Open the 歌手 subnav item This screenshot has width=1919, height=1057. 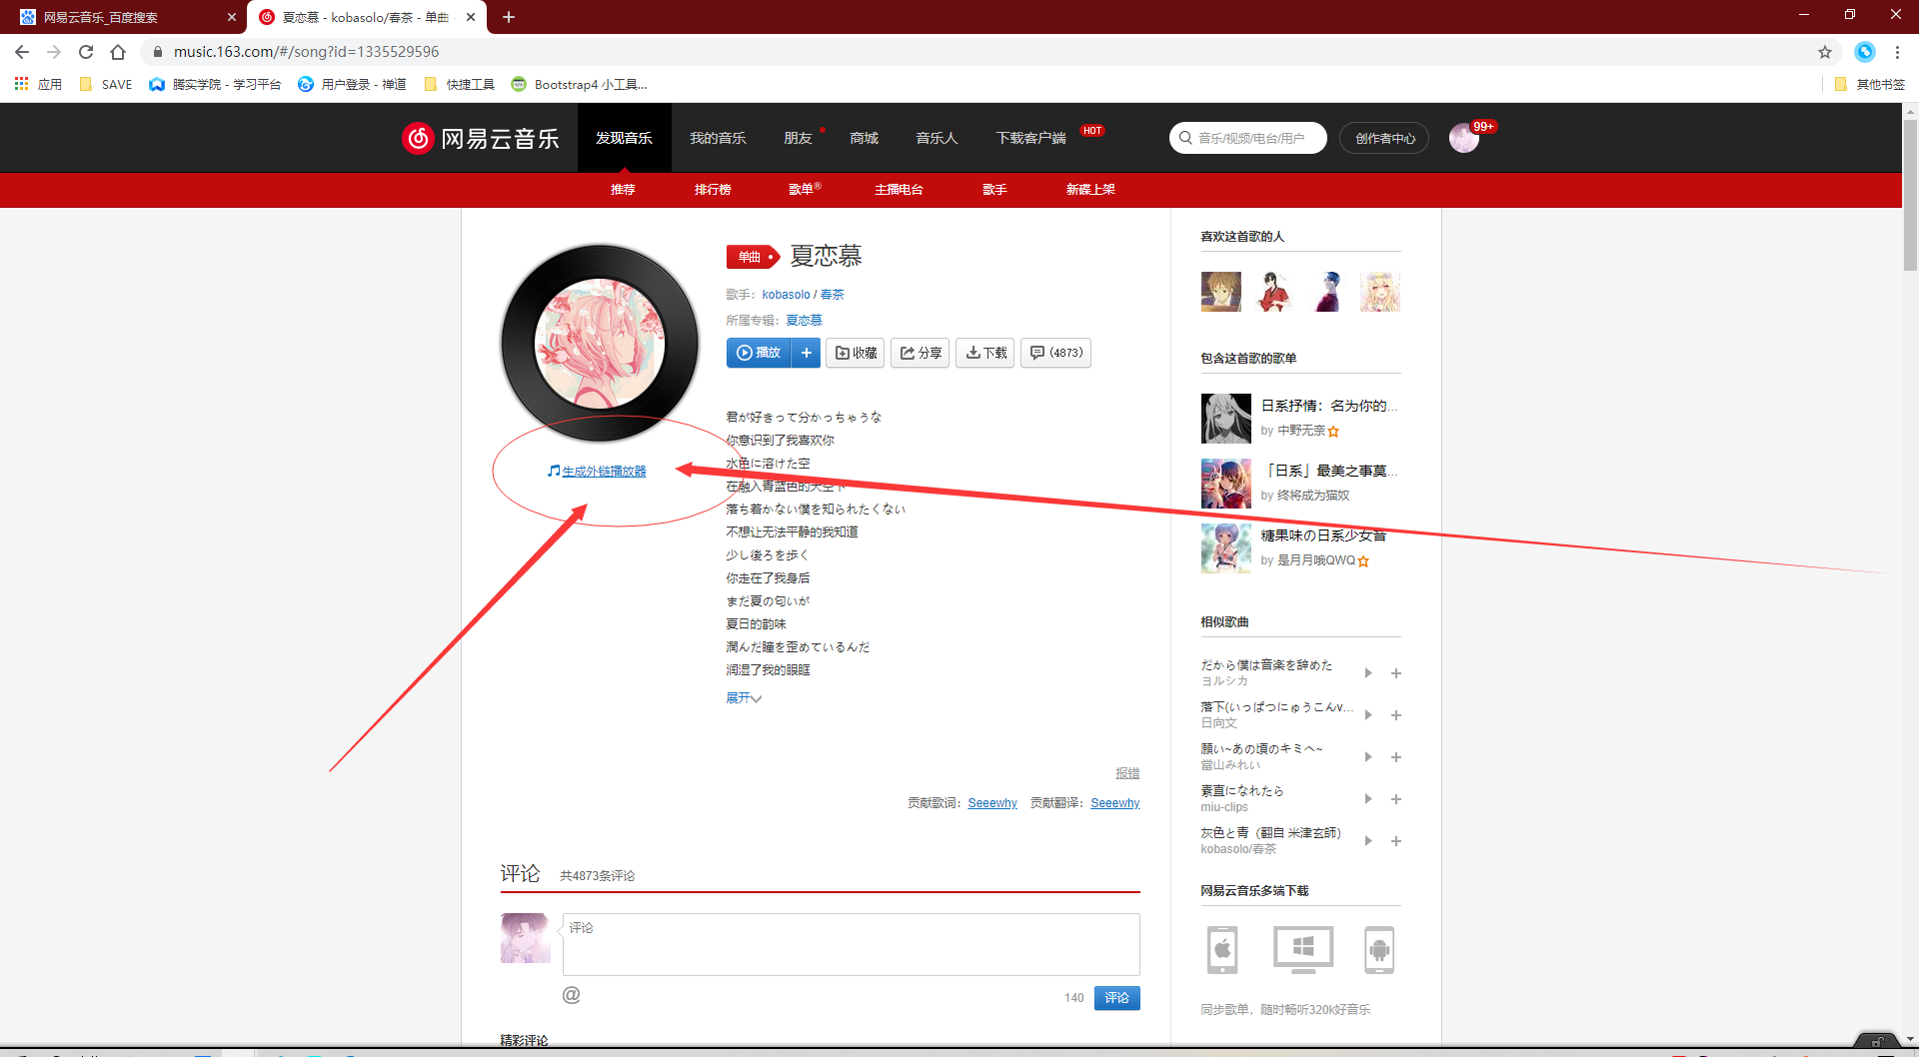[x=993, y=189]
